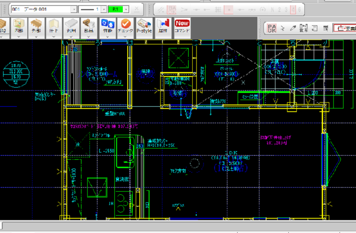Select the 垂壁 hanging wall note
This screenshot has width=356, height=233.
pyautogui.click(x=115, y=114)
